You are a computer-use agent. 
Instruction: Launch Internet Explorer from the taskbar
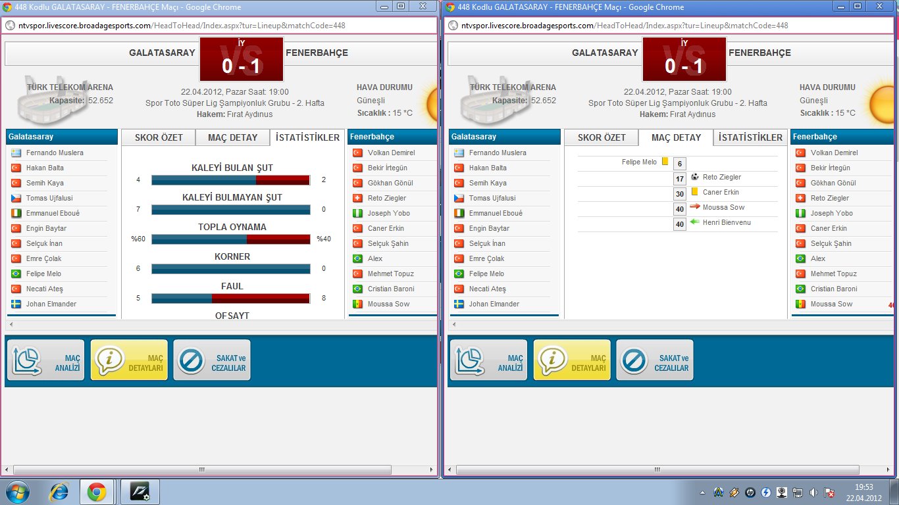[x=61, y=492]
